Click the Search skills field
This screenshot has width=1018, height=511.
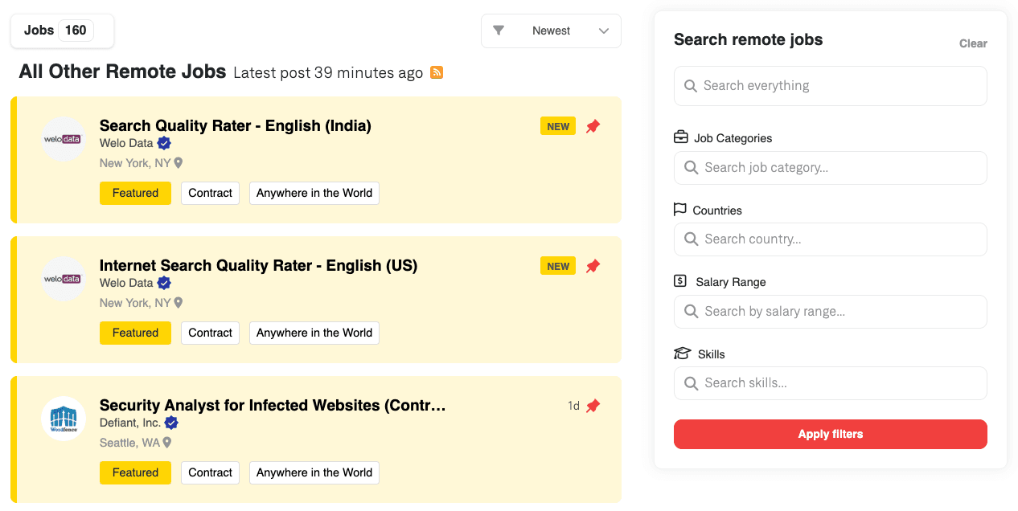[x=831, y=383]
